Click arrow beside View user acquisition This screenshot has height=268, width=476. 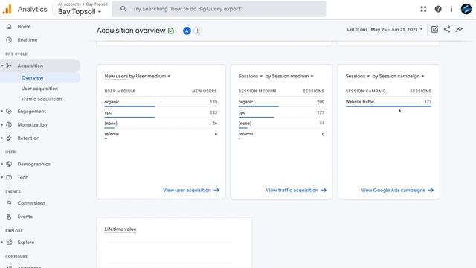tap(216, 191)
